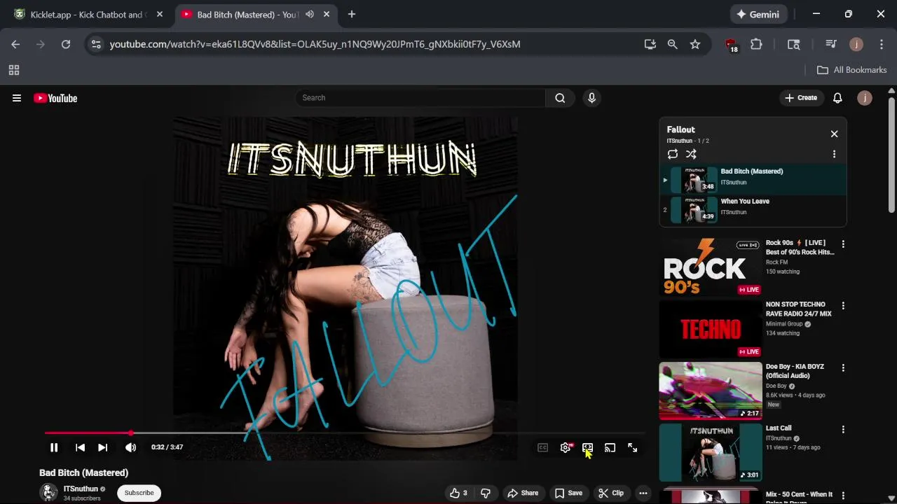
Task: Bookmark this page star icon
Action: click(x=694, y=44)
